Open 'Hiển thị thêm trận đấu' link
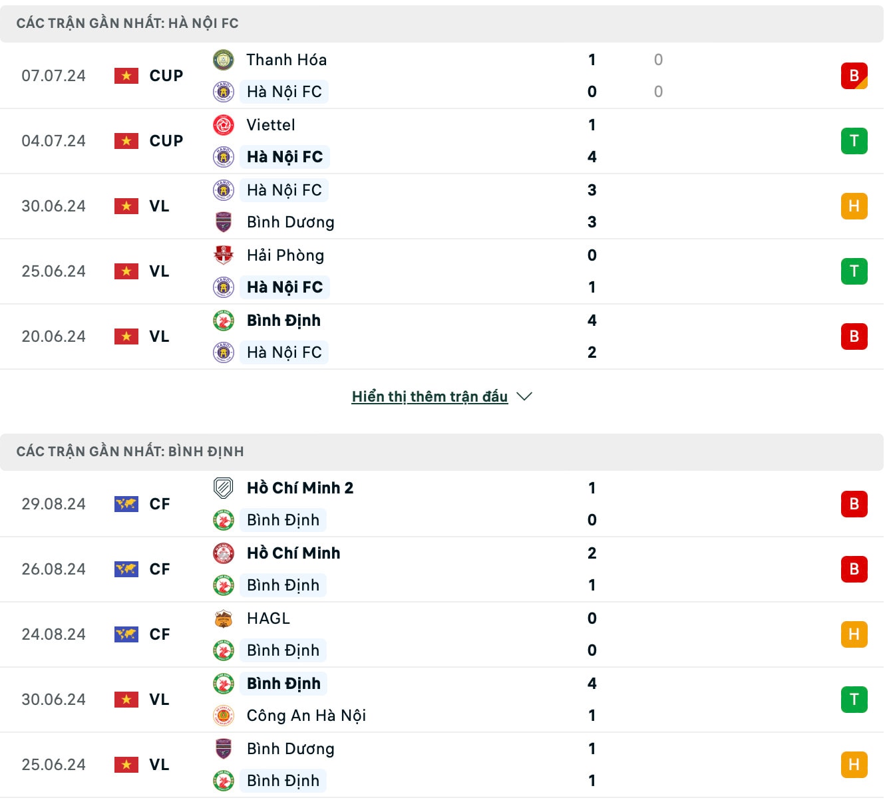Screen dimensions: 885x806 [x=430, y=396]
